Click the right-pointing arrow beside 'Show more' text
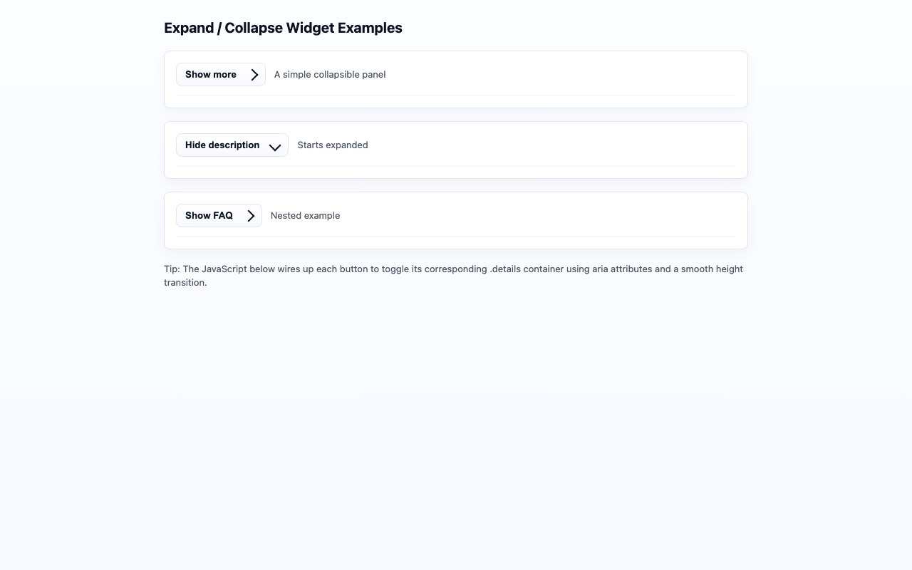912x570 pixels. (254, 74)
